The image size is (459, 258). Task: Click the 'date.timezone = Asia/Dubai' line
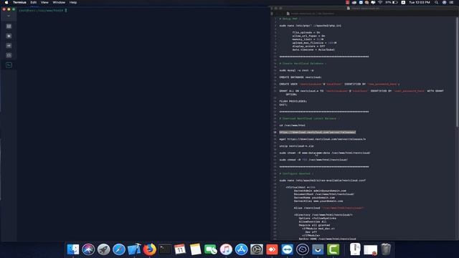click(x=313, y=49)
